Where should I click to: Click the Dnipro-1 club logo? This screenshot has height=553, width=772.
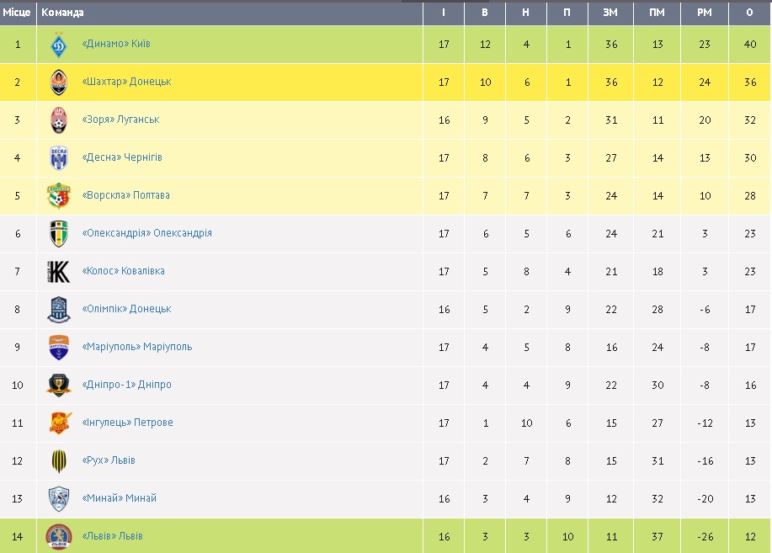[x=59, y=385]
